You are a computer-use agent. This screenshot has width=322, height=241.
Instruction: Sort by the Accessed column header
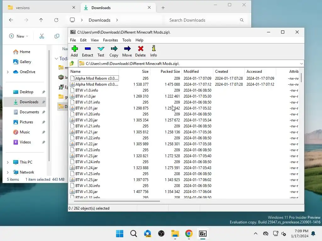click(x=260, y=72)
